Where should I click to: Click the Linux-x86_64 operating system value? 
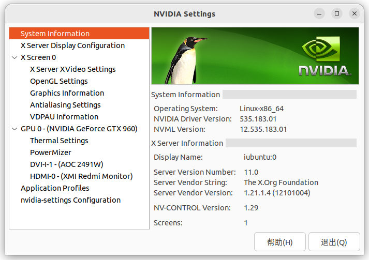[x=261, y=109]
